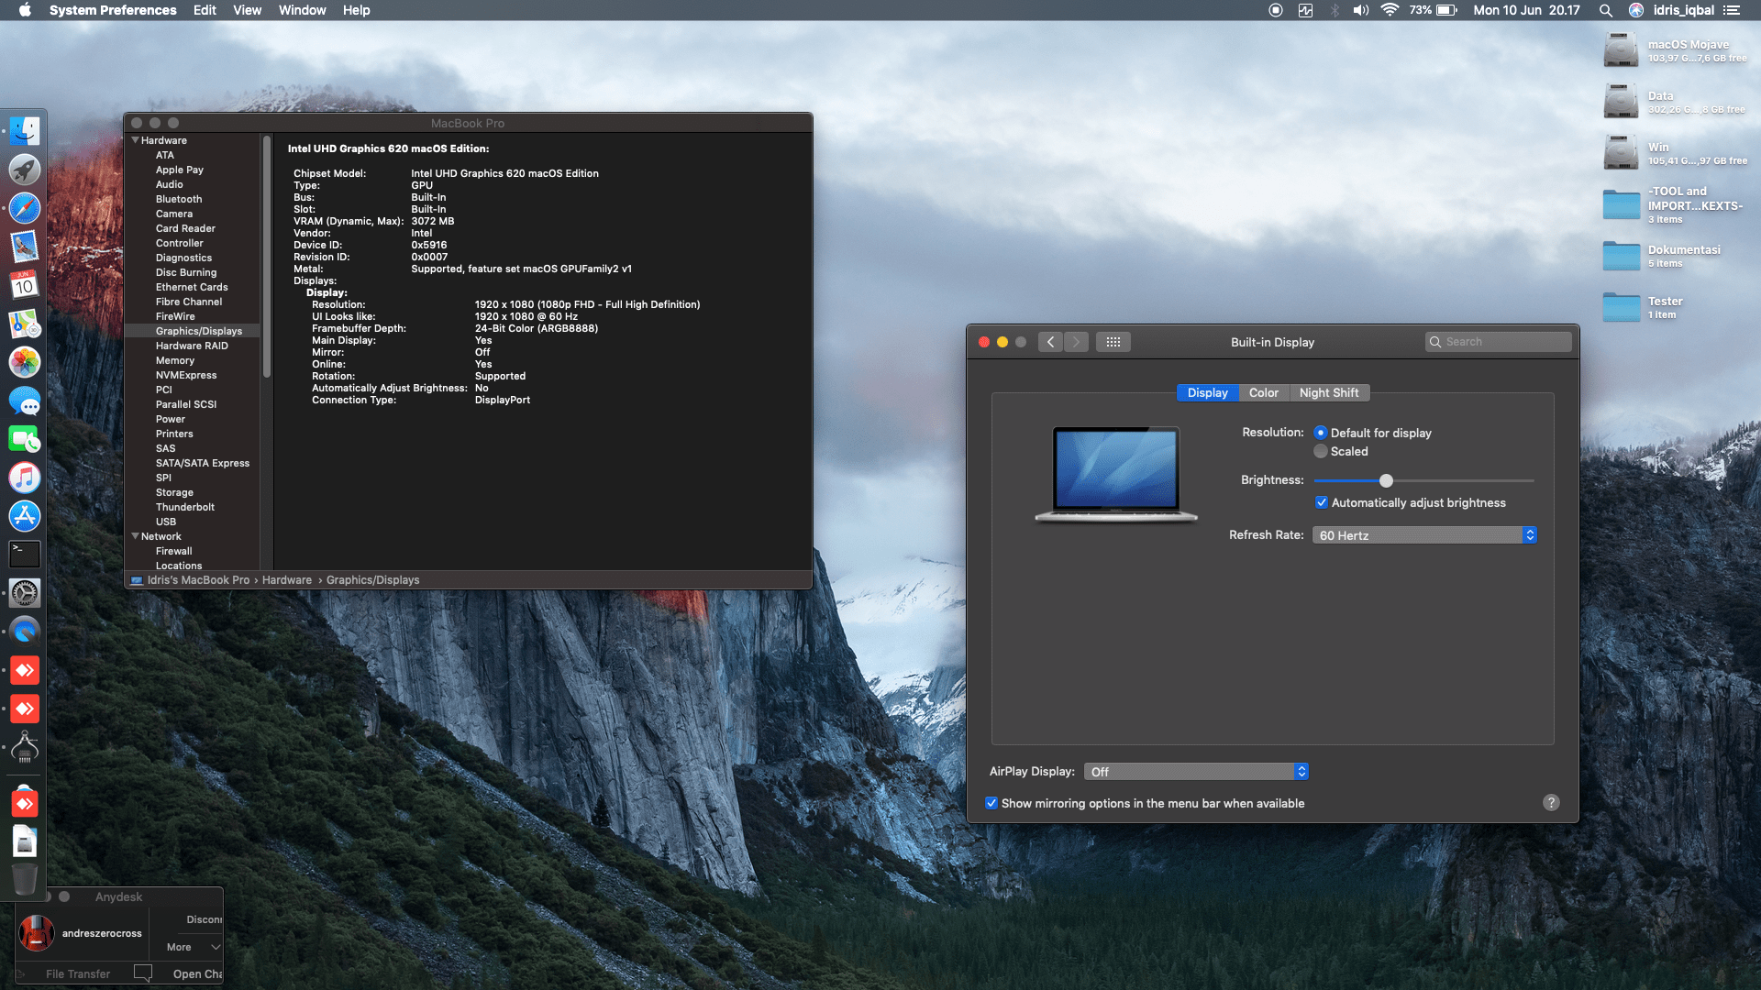Toggle Show mirroring options checkbox
Screen dimensions: 1761x990
tap(991, 803)
